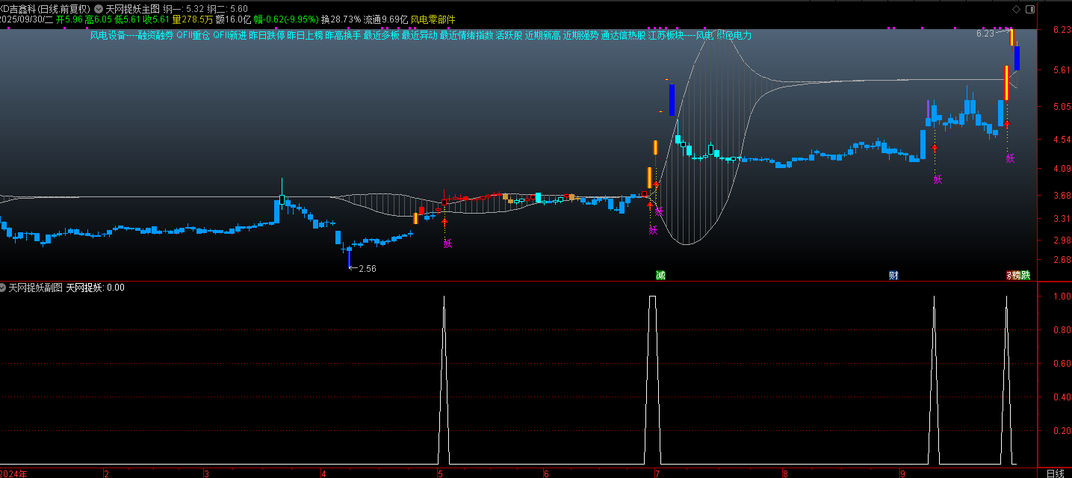Click the green 跌 marker icon
This screenshot has width=1072, height=478.
(x=1026, y=275)
